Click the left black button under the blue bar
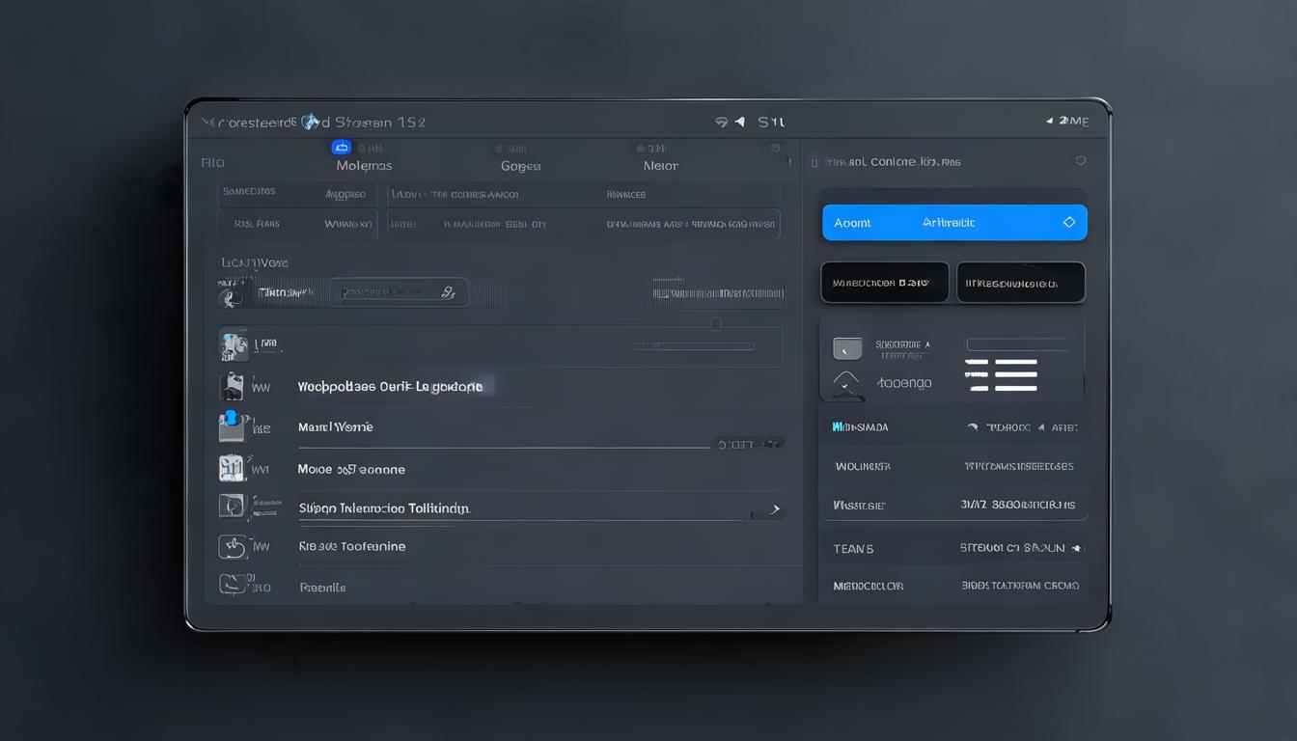The image size is (1297, 741). tap(884, 283)
